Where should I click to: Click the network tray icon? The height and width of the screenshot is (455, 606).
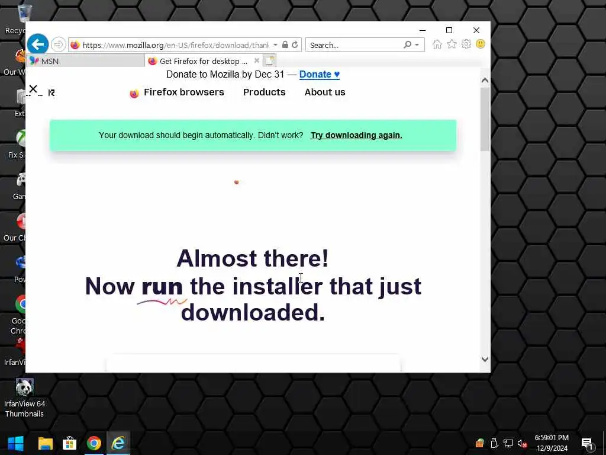508,443
